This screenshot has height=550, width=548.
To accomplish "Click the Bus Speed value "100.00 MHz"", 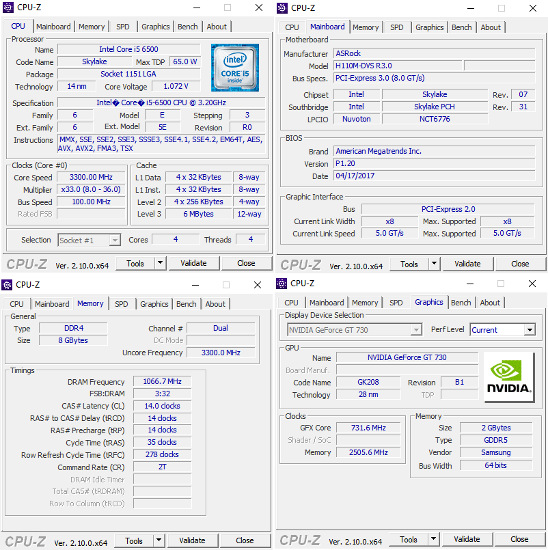I will 91,202.
